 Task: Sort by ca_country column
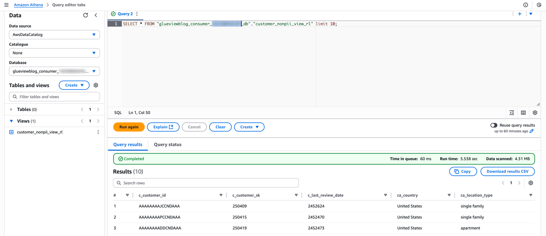(x=449, y=195)
